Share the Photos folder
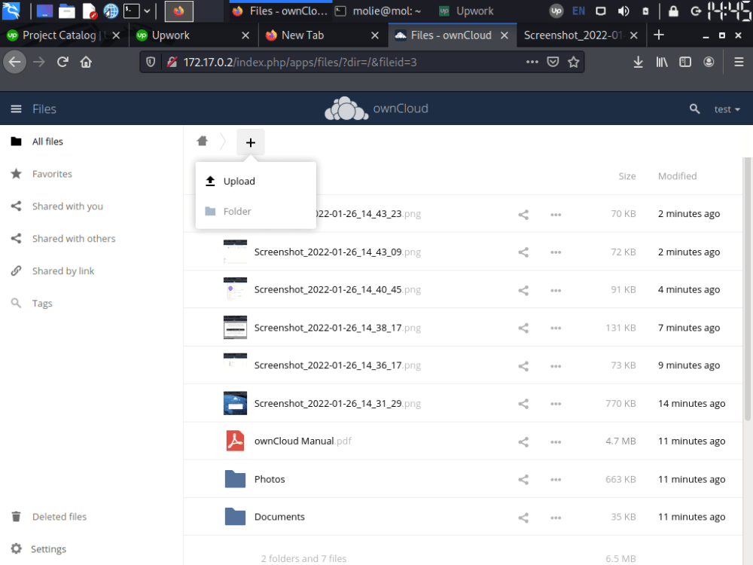The image size is (753, 565). [x=523, y=479]
